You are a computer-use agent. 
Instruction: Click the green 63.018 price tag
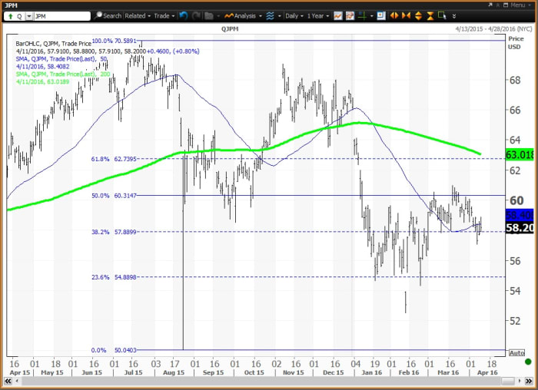(x=520, y=154)
